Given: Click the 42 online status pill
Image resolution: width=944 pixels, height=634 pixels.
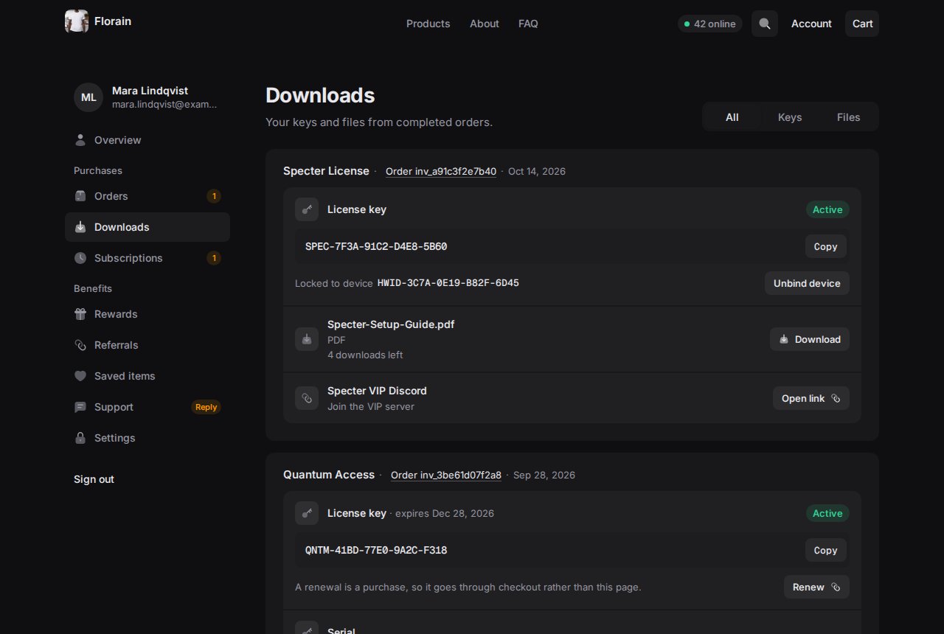Looking at the screenshot, I should click(709, 24).
